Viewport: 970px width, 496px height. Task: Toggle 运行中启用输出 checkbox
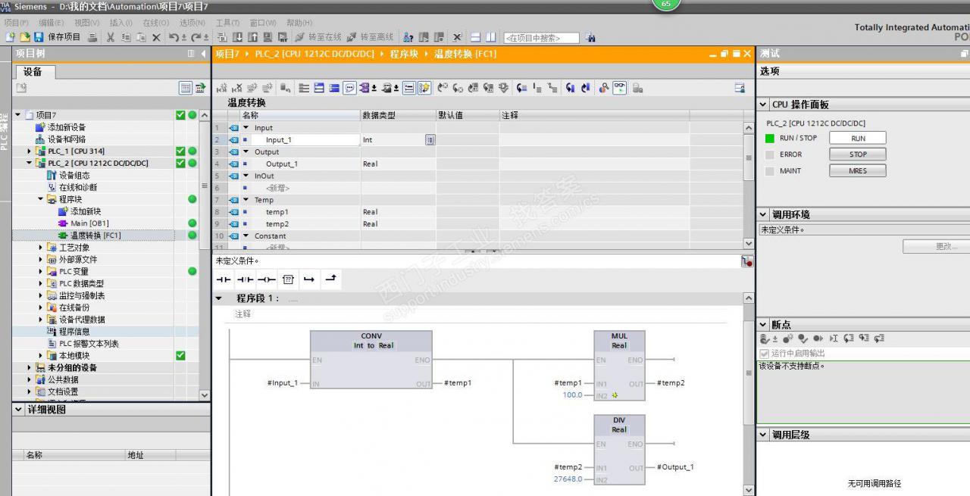point(764,354)
